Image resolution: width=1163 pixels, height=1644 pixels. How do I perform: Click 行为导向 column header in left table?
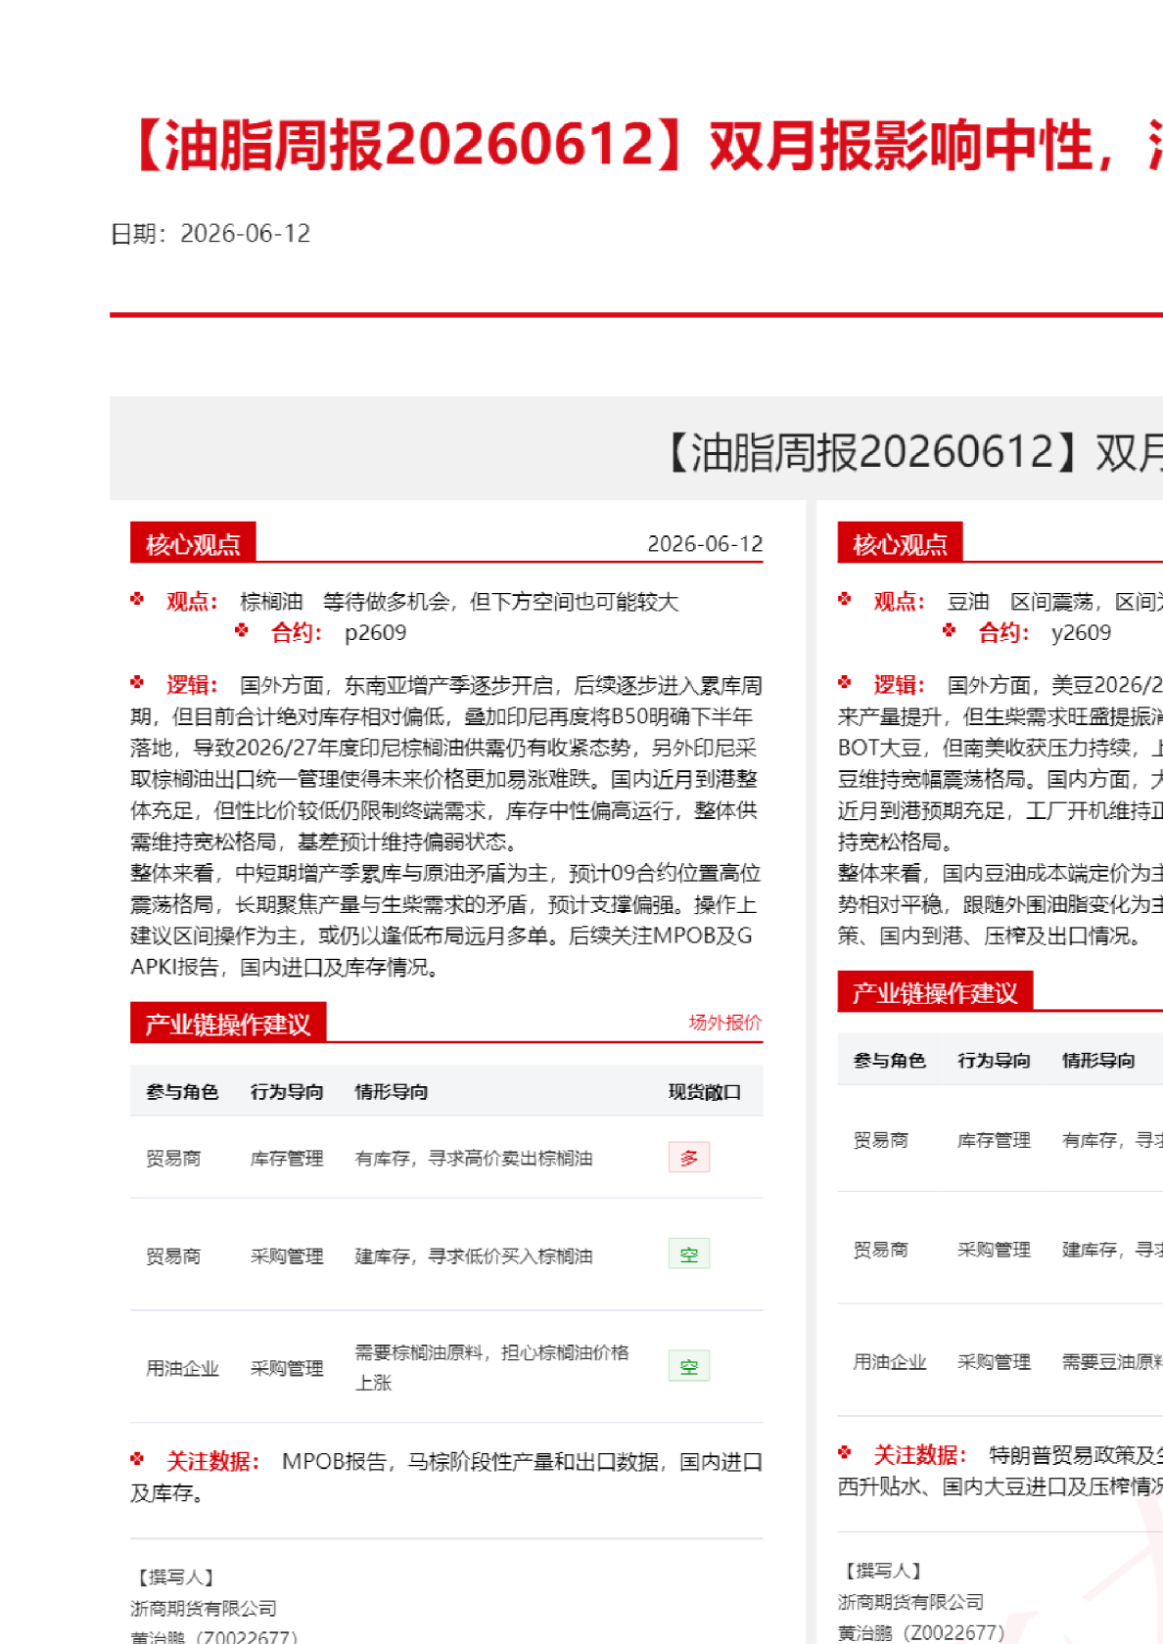point(287,1091)
